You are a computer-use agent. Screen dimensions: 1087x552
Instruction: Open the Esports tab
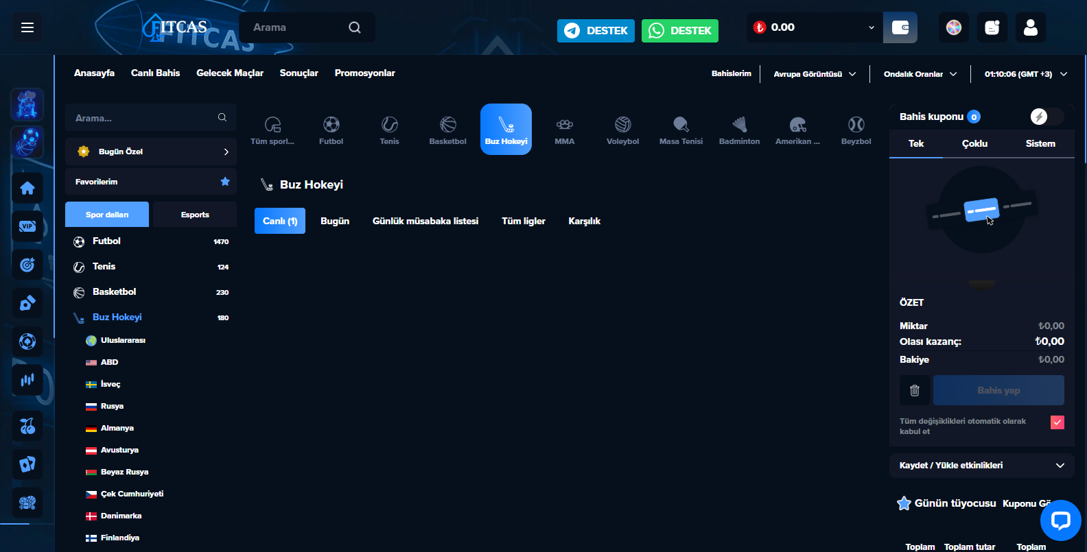pos(195,215)
